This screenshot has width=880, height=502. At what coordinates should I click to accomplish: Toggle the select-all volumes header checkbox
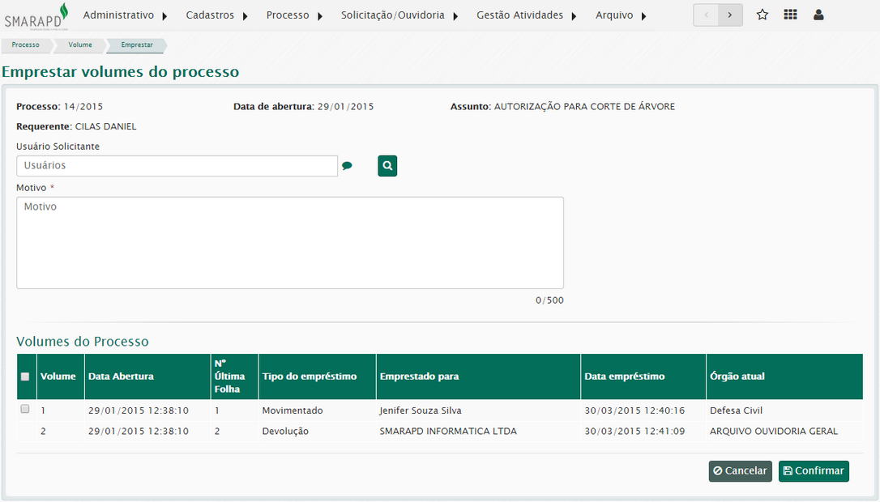click(25, 376)
